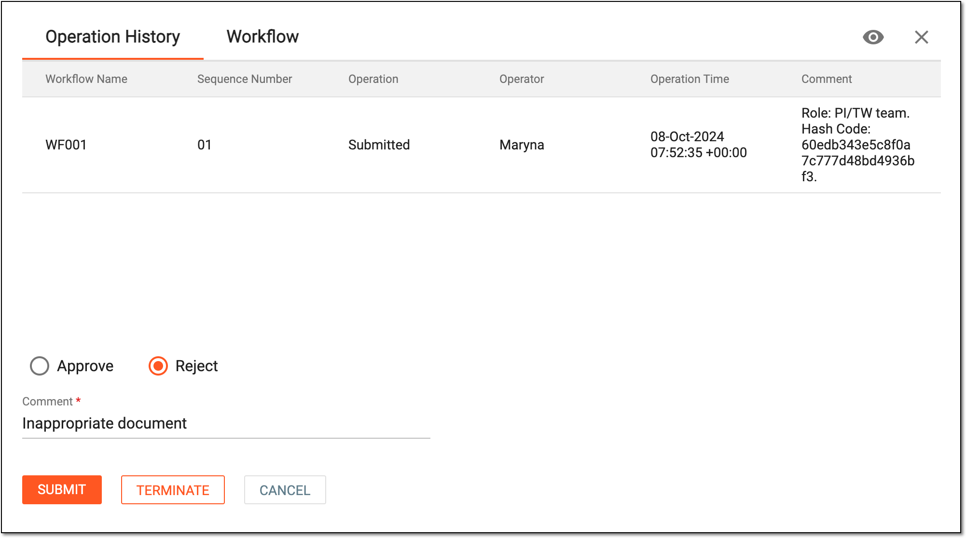Click operator name Maryna
This screenshot has height=538, width=966.
522,145
